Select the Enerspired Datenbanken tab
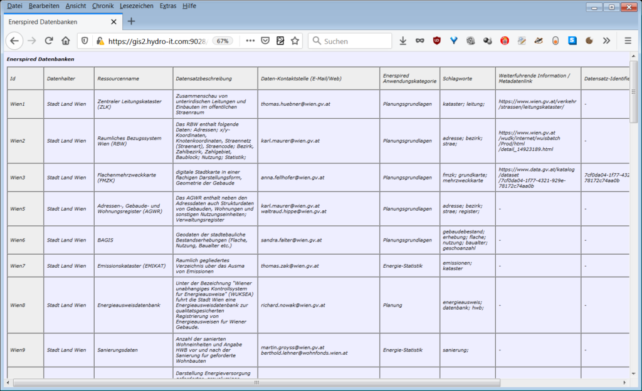 tap(63, 22)
